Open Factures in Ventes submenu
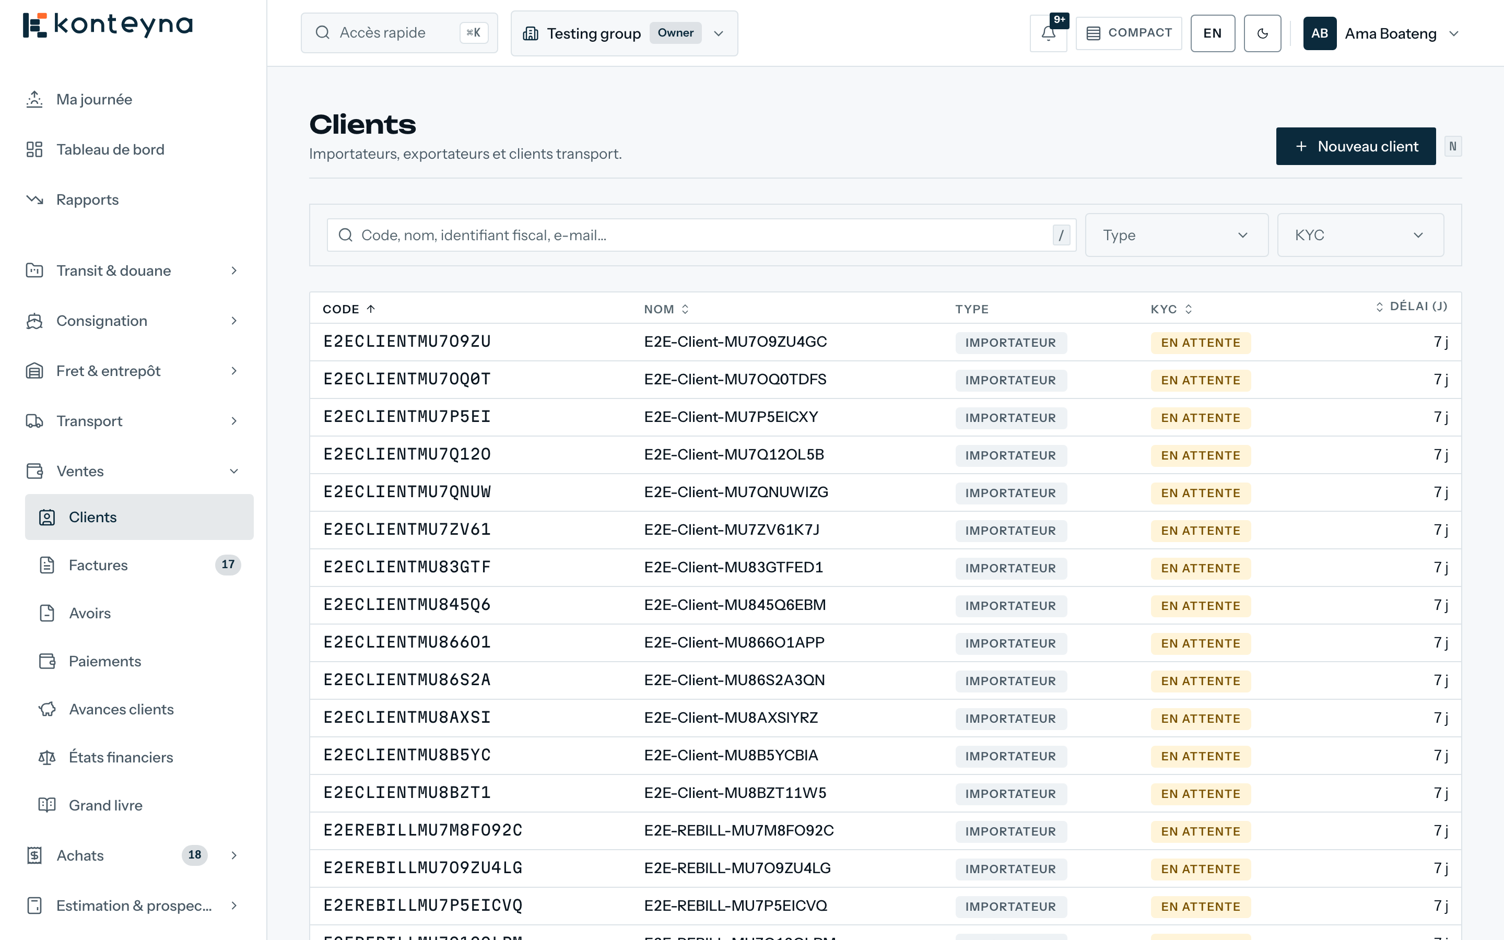Viewport: 1504px width, 940px height. point(139,565)
